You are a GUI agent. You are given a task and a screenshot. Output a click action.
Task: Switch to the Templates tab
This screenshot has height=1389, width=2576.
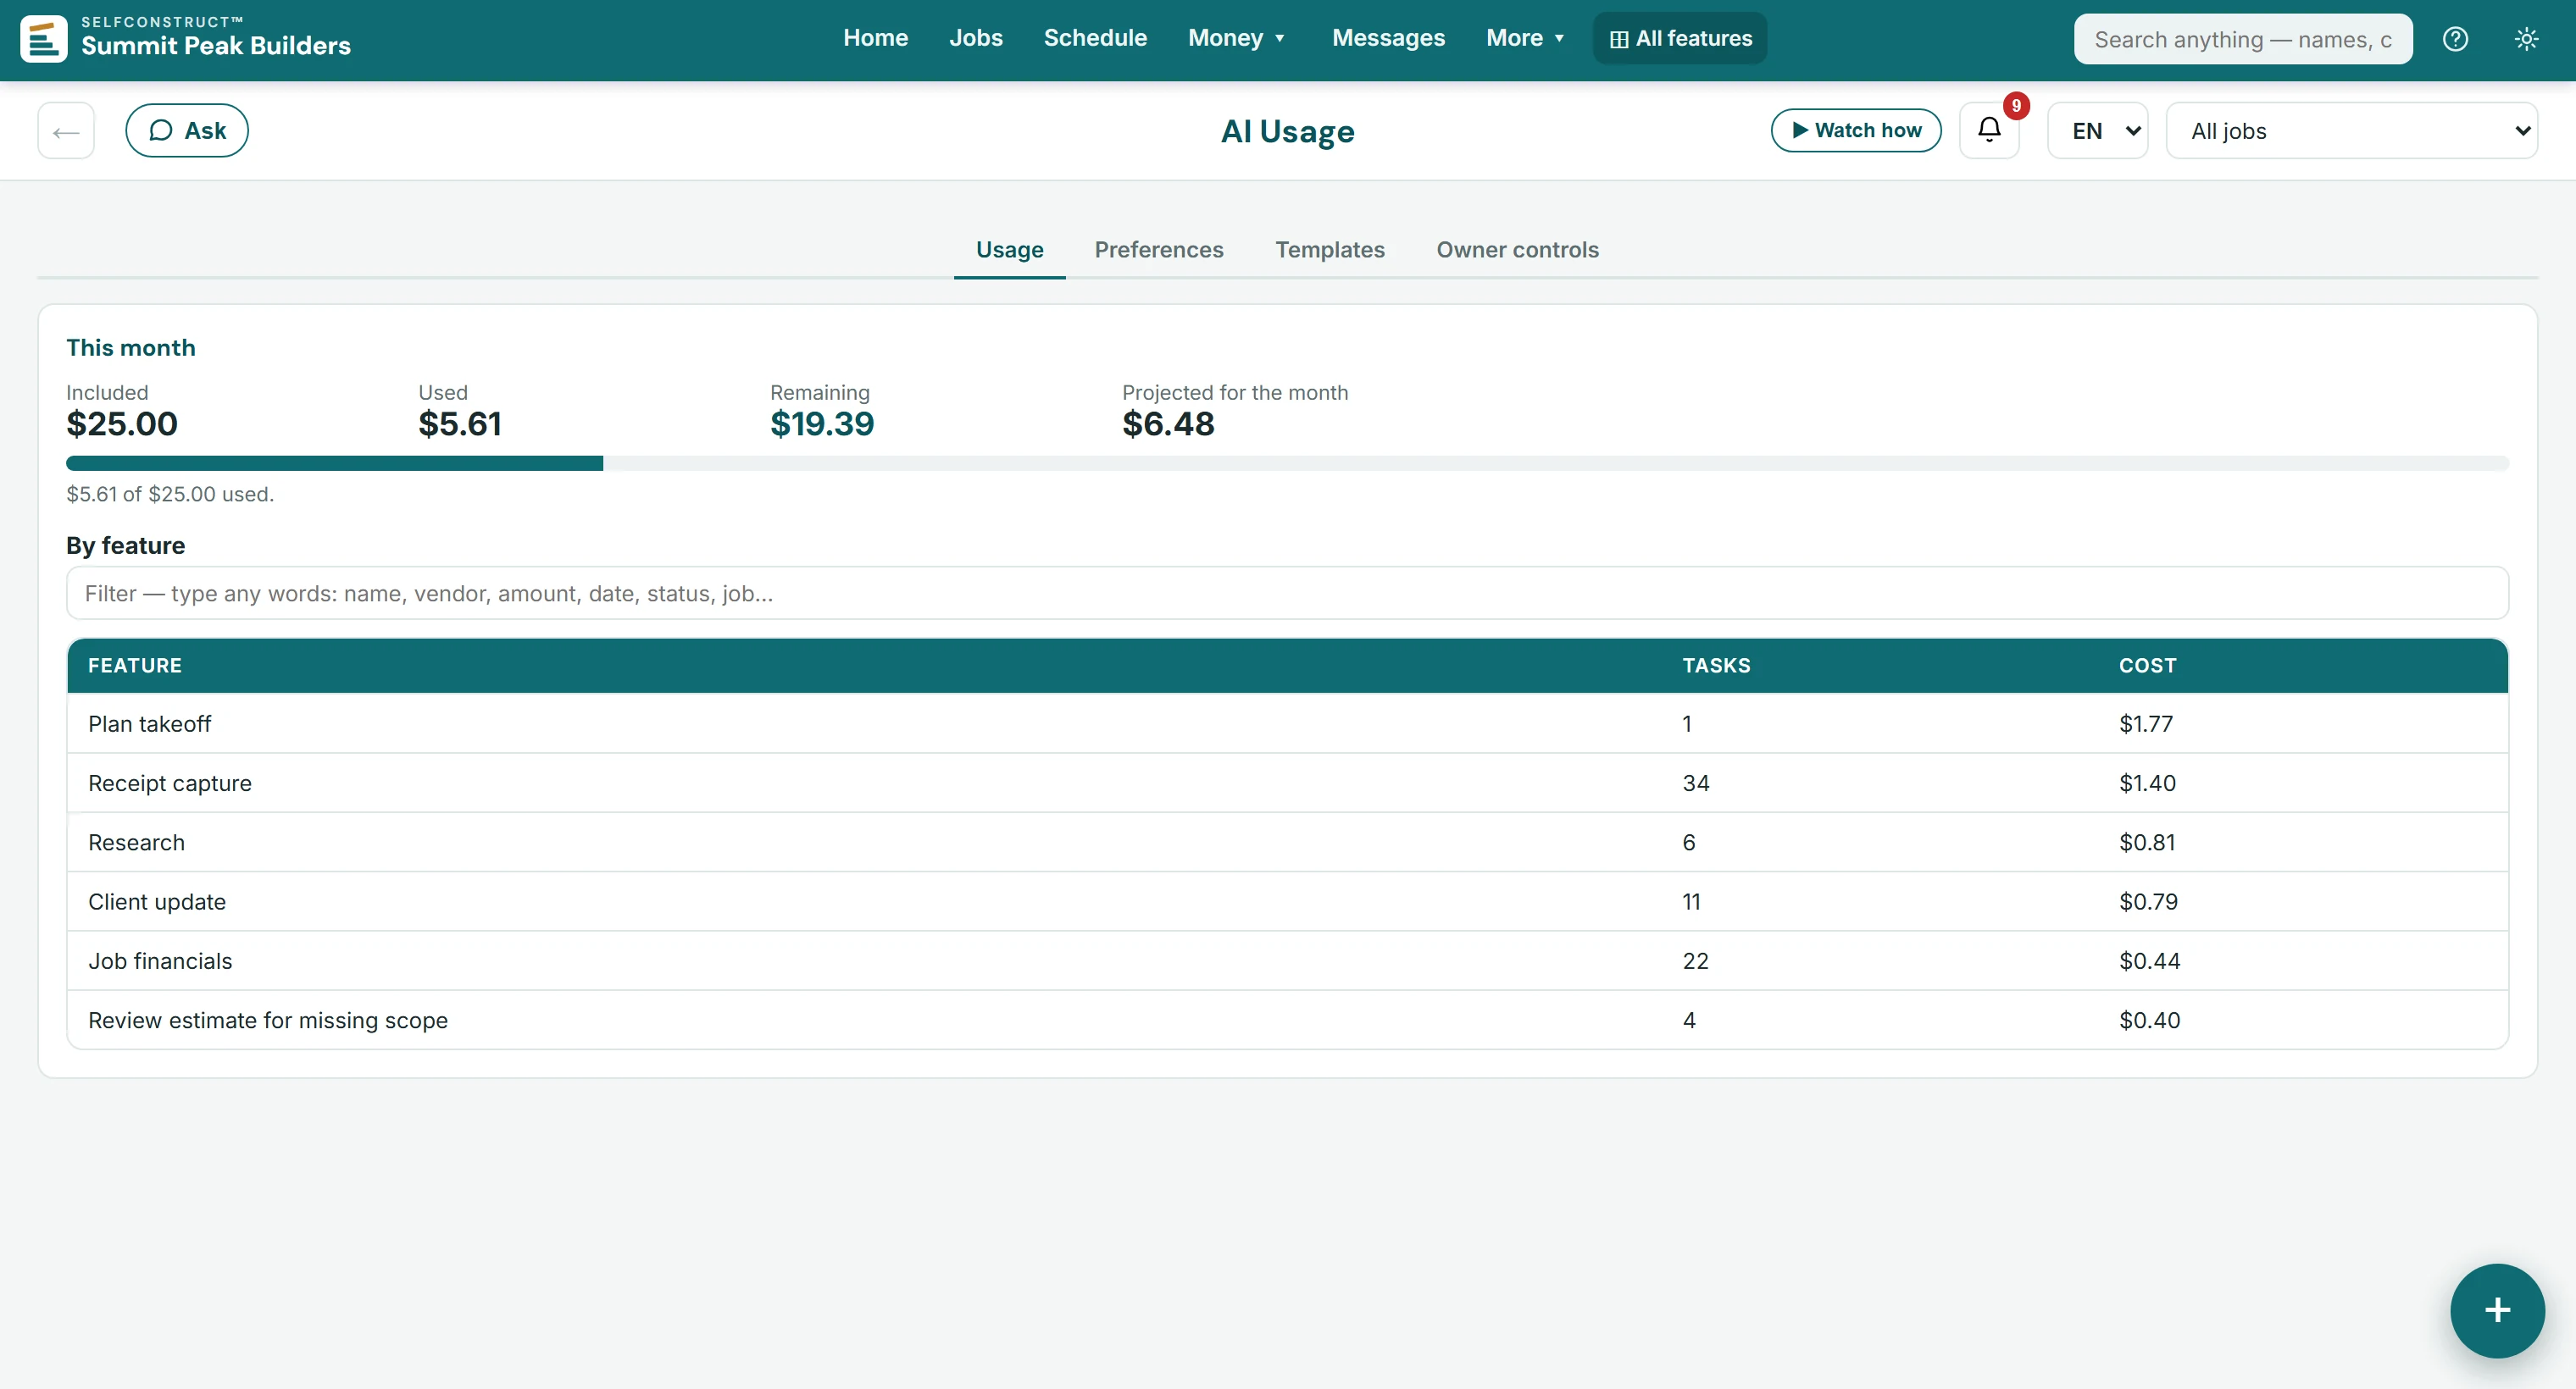pyautogui.click(x=1329, y=250)
